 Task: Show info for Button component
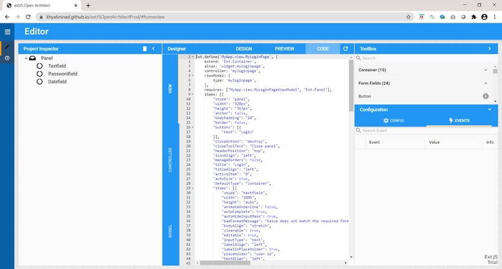tap(486, 96)
